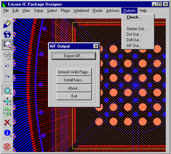Click the red X delete tool
Viewport: 171px width, 154px height.
click(7, 122)
